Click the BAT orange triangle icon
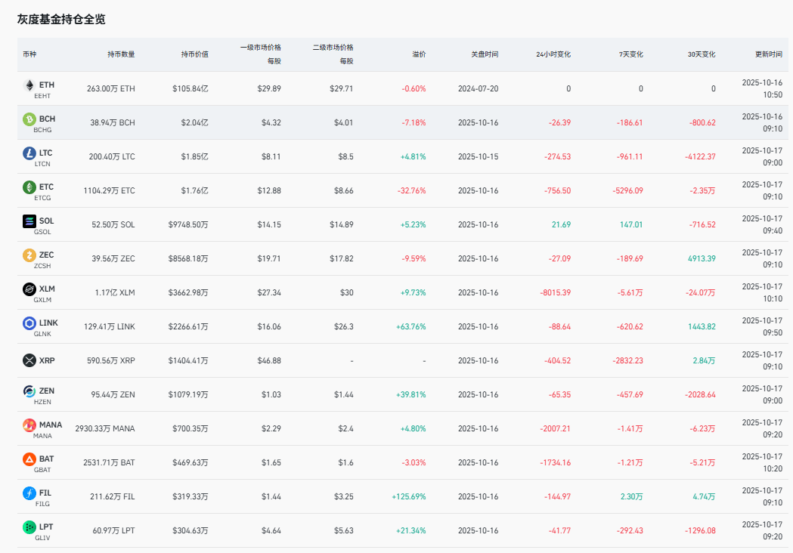 point(29,459)
